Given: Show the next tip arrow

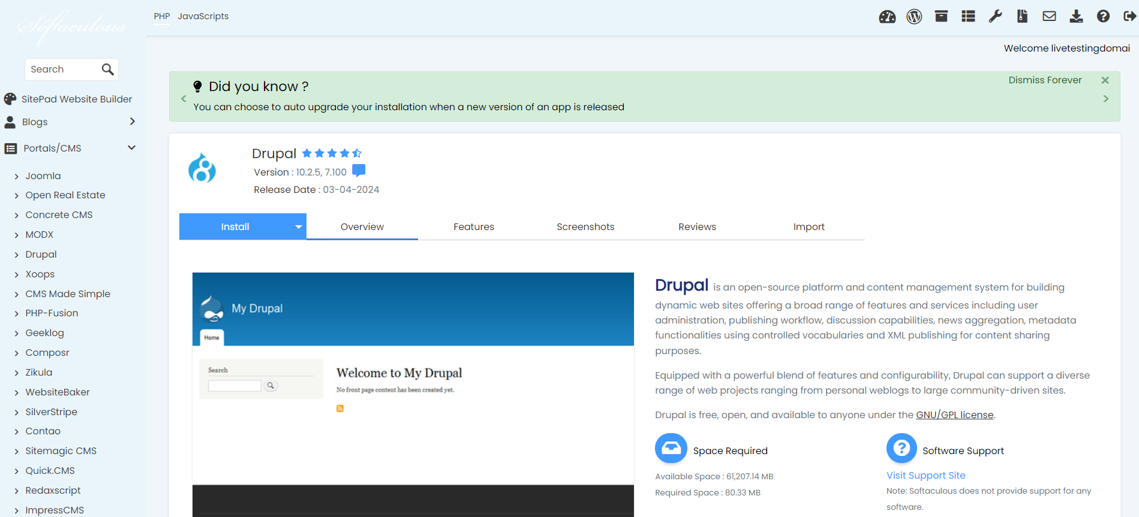Looking at the screenshot, I should click(x=1106, y=99).
